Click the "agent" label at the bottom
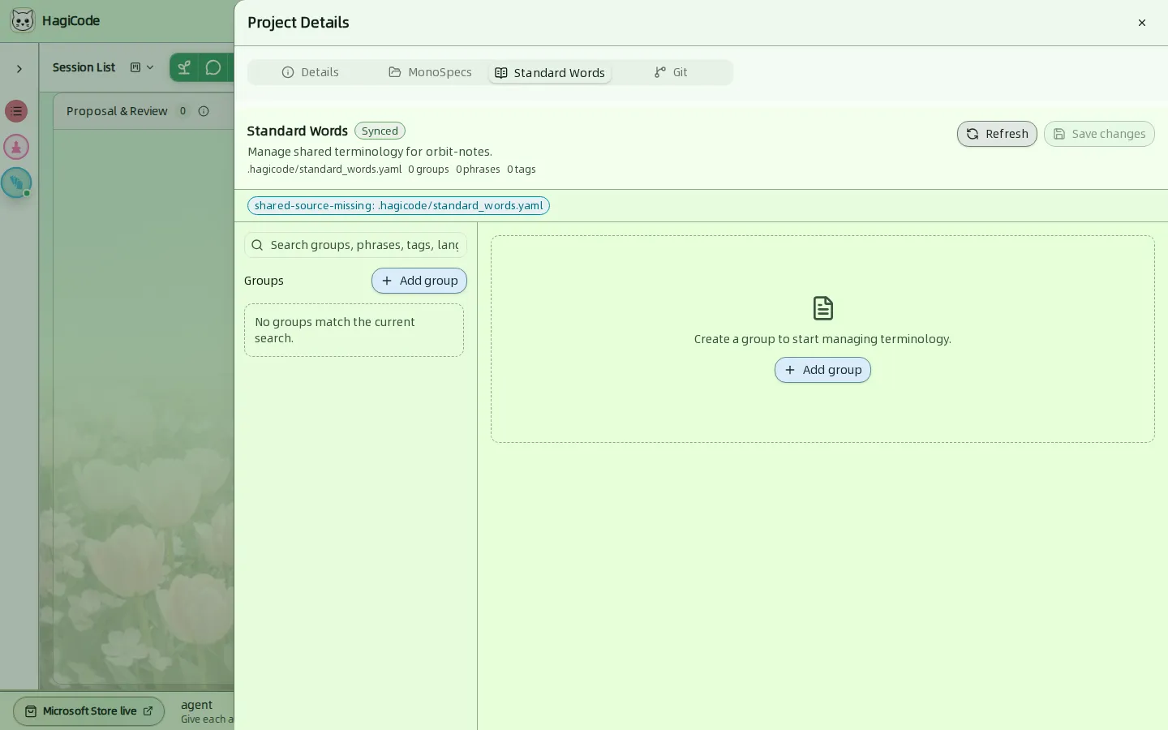The width and height of the screenshot is (1168, 730). 196,705
